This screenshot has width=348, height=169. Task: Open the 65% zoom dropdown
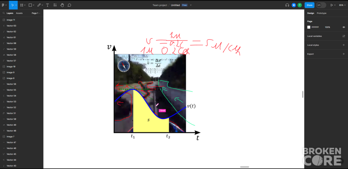coord(342,5)
